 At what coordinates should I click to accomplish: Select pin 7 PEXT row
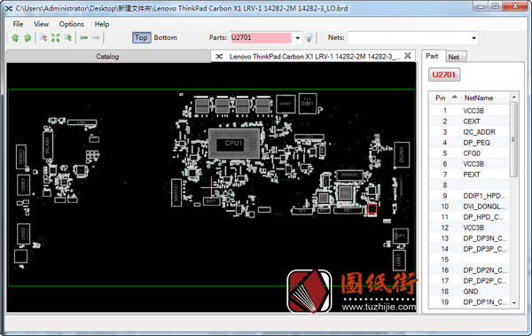pos(470,175)
